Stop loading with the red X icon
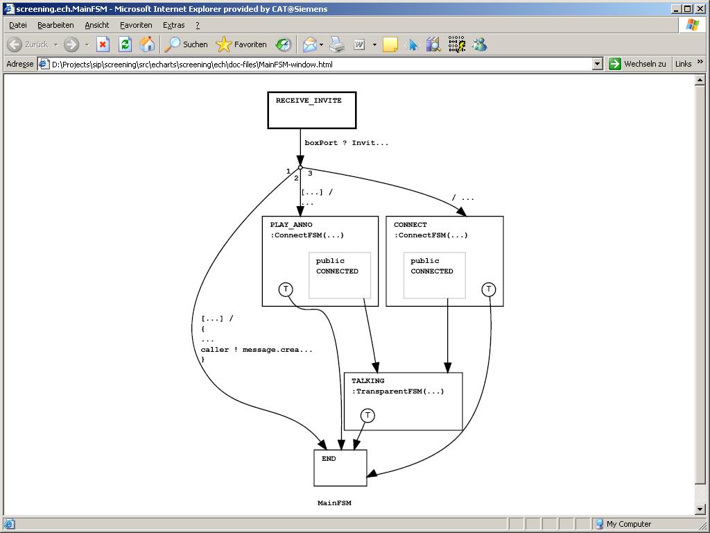Screen dimensions: 710x533 [x=103, y=44]
